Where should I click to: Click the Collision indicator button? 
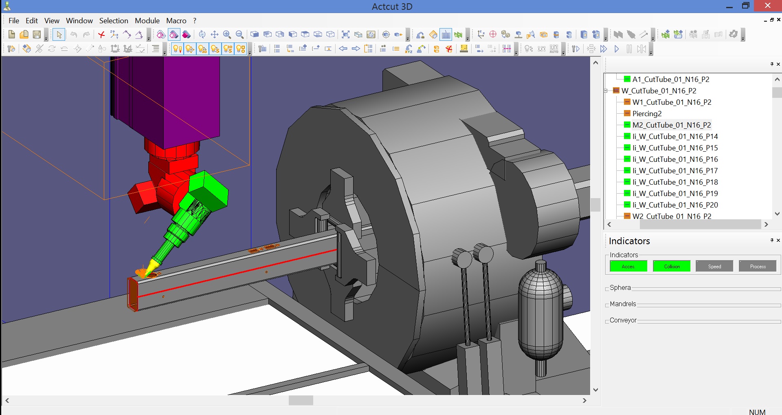pyautogui.click(x=672, y=266)
